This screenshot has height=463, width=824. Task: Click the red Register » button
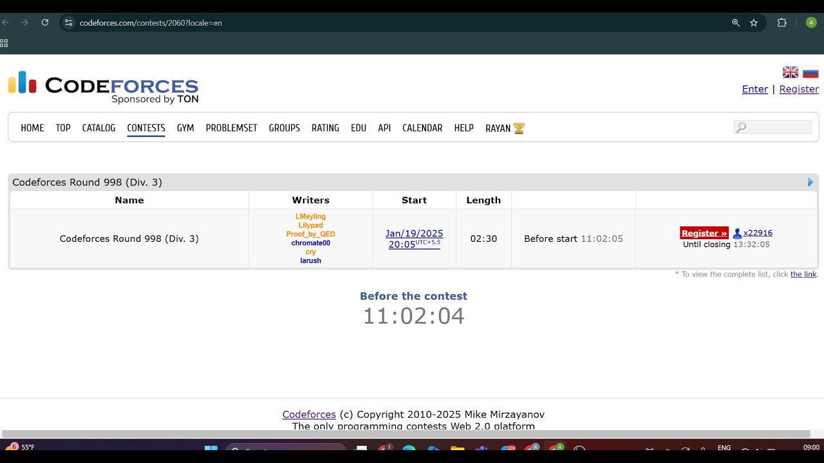(x=704, y=233)
